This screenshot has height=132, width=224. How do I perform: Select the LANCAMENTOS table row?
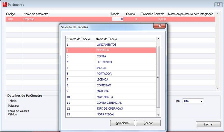[111, 45]
